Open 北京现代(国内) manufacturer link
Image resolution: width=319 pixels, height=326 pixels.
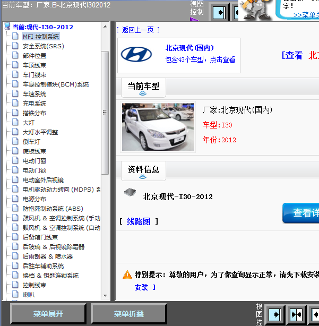click(x=189, y=48)
